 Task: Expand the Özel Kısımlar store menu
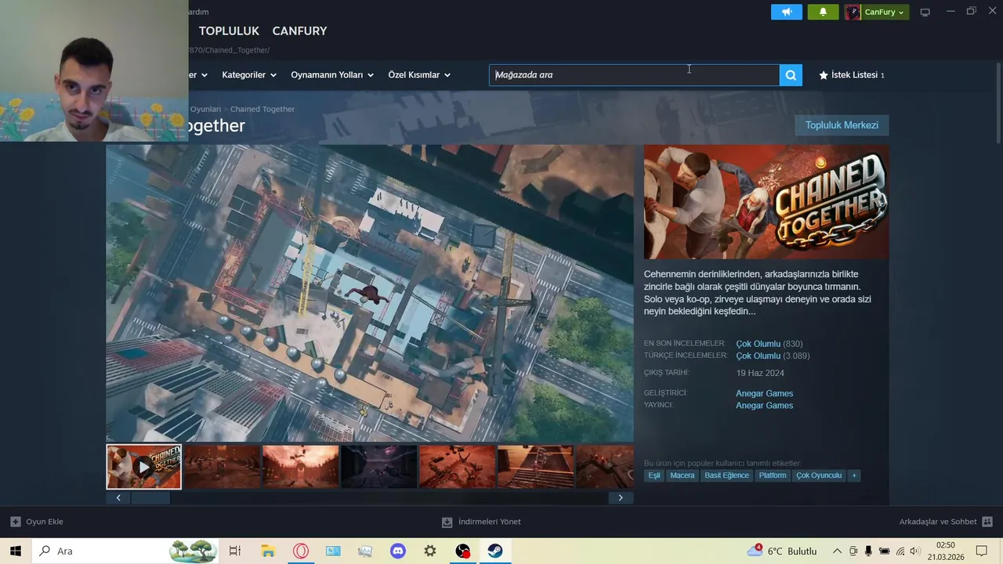click(419, 75)
